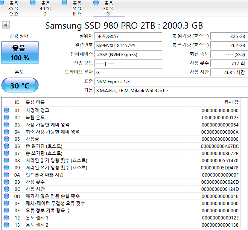Select attribute name 사용 가능한 예비 영역
248x230 pixels.
pos(47,125)
